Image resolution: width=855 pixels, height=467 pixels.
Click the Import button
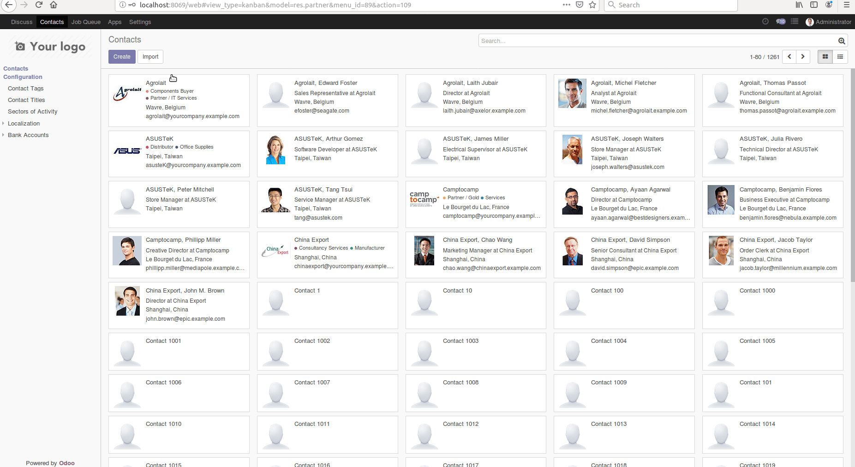(150, 56)
